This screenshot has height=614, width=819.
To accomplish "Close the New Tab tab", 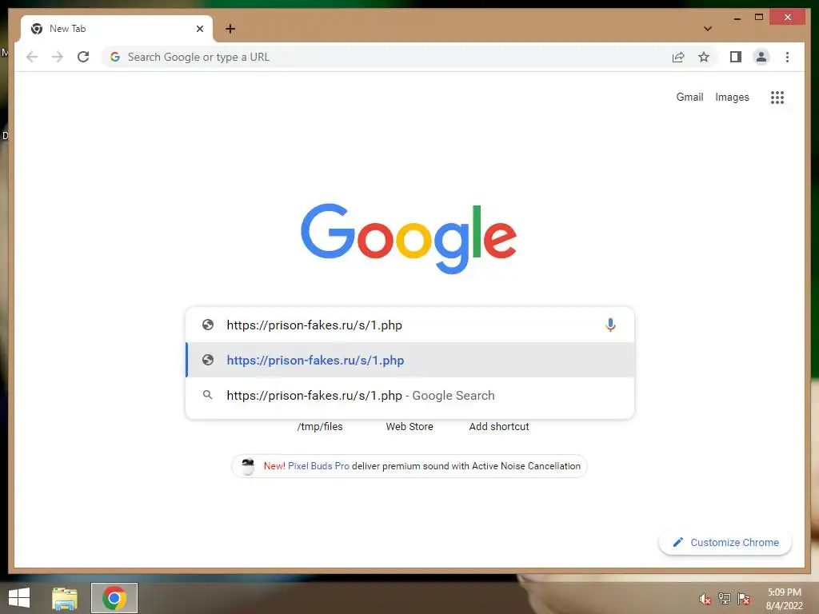I will click(x=199, y=29).
